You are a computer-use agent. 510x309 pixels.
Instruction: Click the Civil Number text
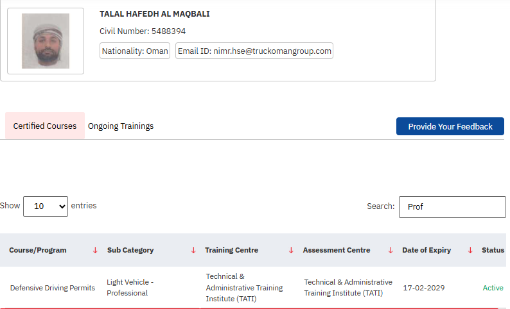pos(143,31)
